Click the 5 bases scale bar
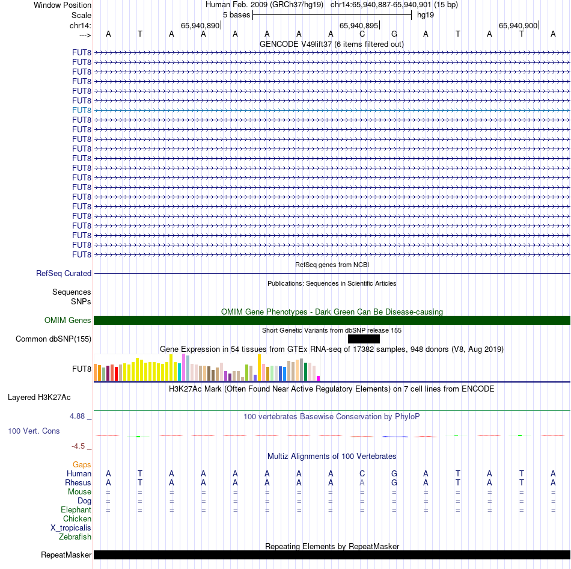 coord(332,15)
